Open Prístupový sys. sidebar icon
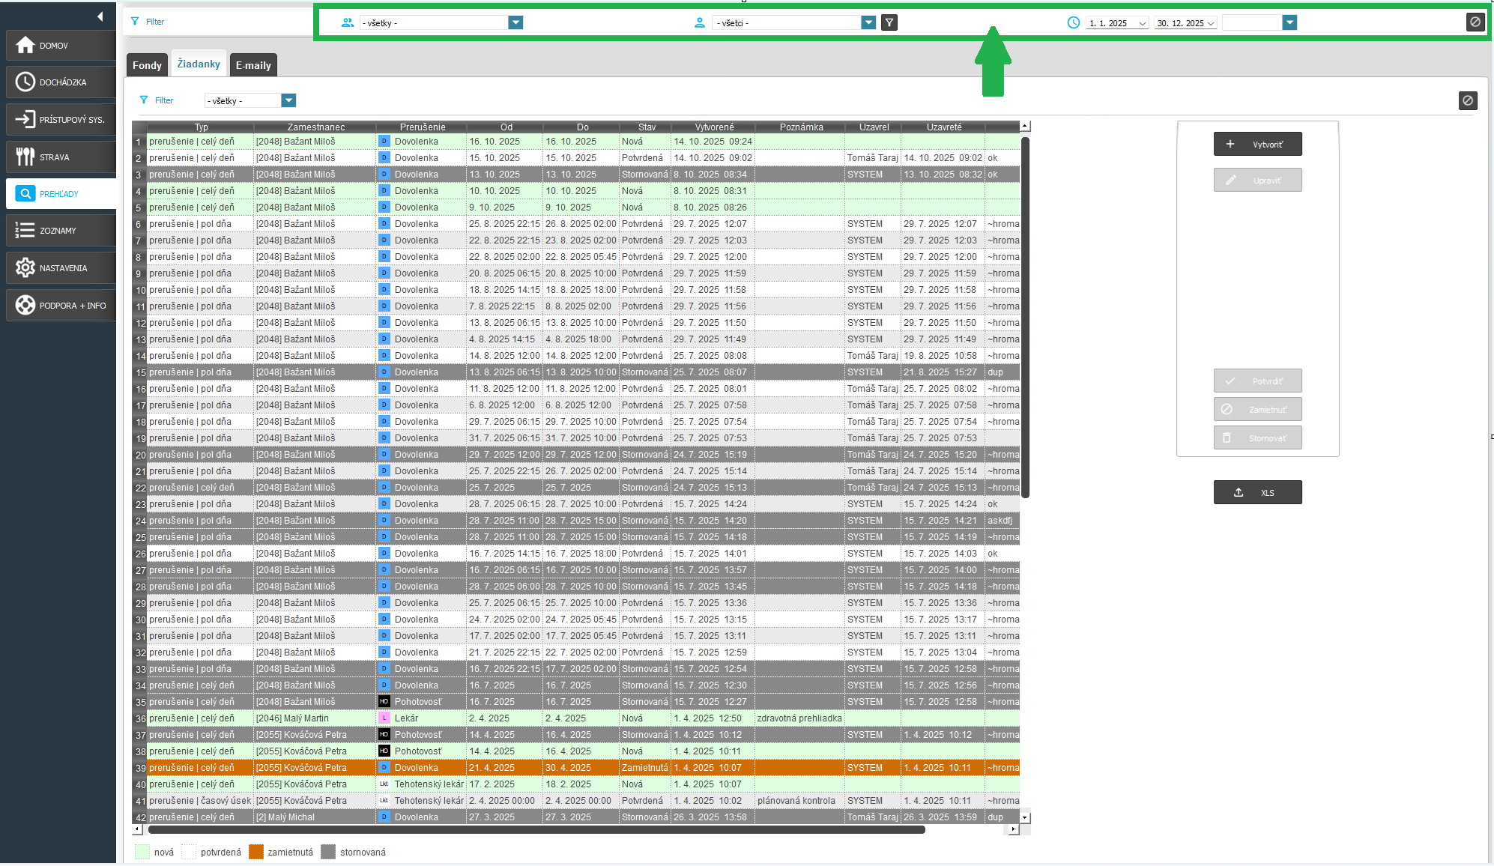The height and width of the screenshot is (866, 1494). coord(25,119)
